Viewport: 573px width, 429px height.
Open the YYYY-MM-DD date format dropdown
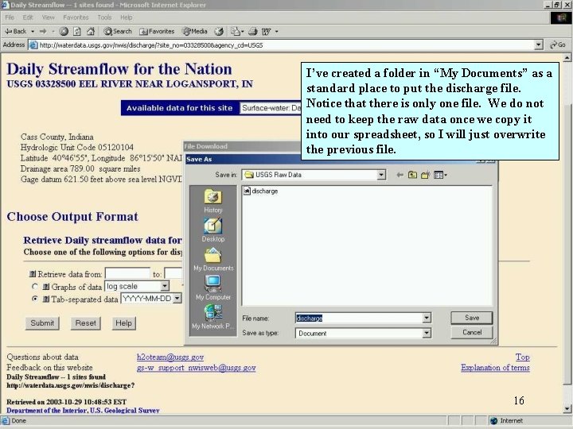(177, 299)
